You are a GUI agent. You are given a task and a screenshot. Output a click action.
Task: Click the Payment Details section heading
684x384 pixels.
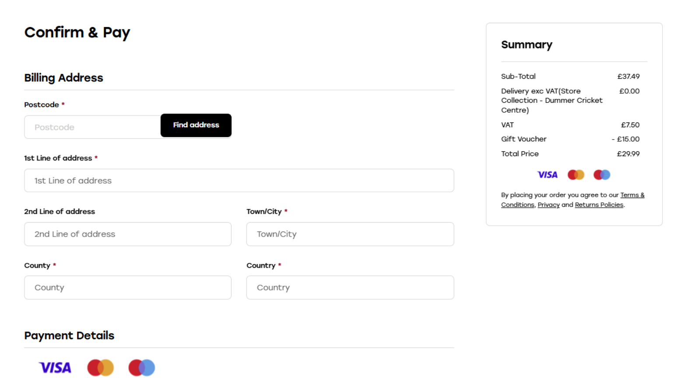(69, 335)
